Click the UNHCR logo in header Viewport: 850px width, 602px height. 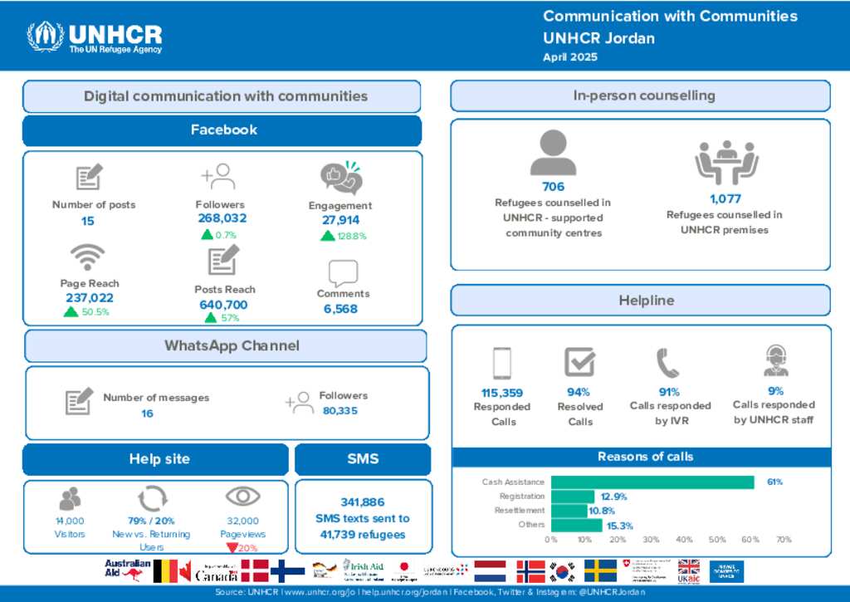[x=94, y=37]
